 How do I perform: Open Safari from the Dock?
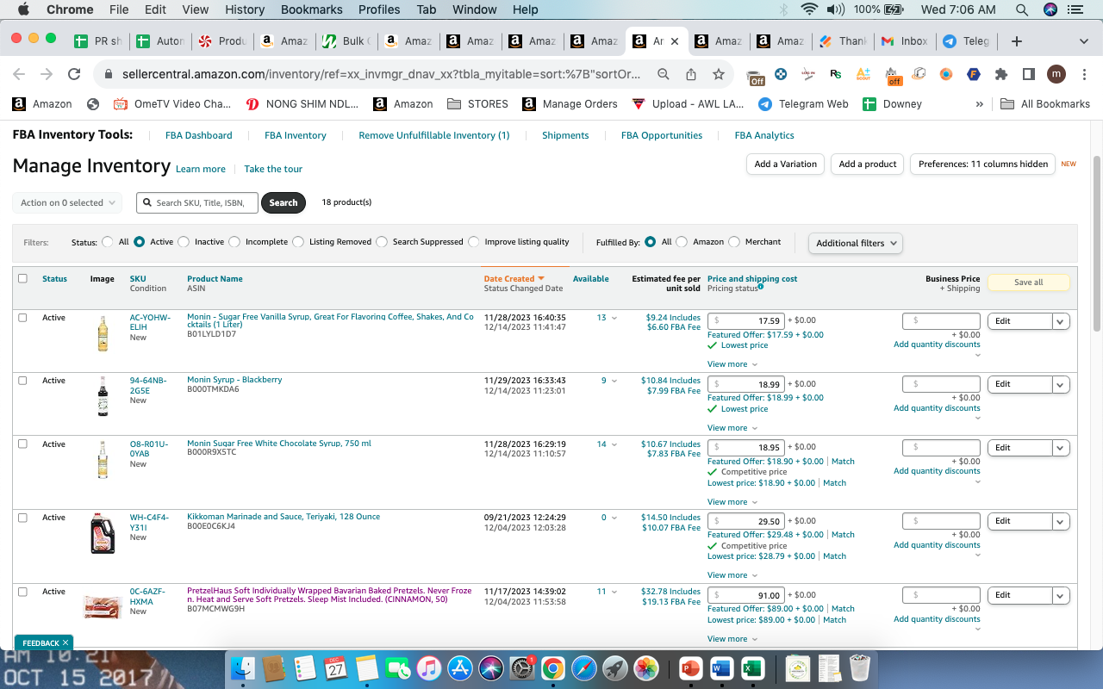pyautogui.click(x=584, y=667)
